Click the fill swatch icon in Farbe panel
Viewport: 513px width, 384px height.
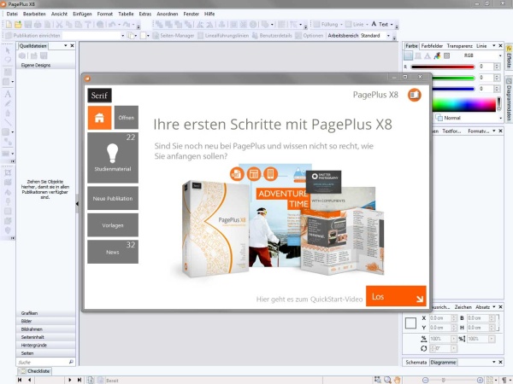(408, 55)
